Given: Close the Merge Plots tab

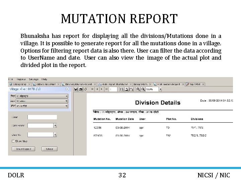Looking at the screenshot, I should [x=150, y=84].
